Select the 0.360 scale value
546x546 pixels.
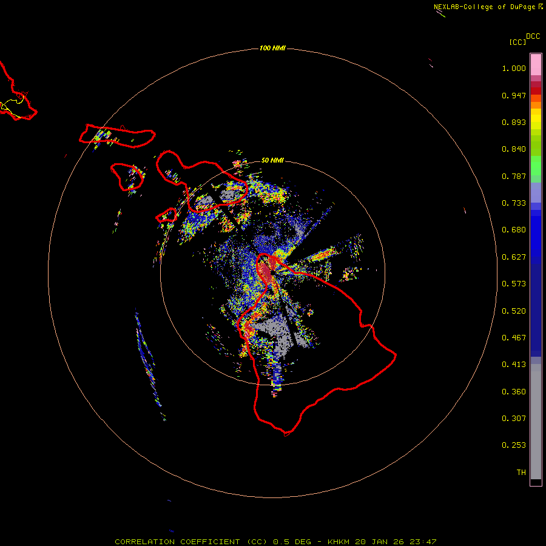(x=514, y=392)
